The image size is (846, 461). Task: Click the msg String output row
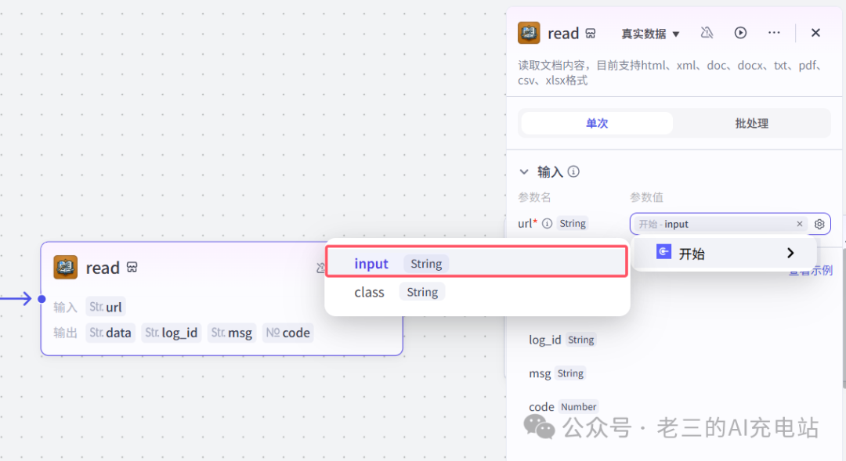pos(557,373)
